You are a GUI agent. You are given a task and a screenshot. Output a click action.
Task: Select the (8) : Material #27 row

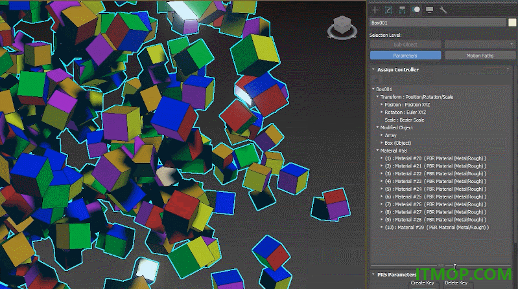tap(436, 212)
